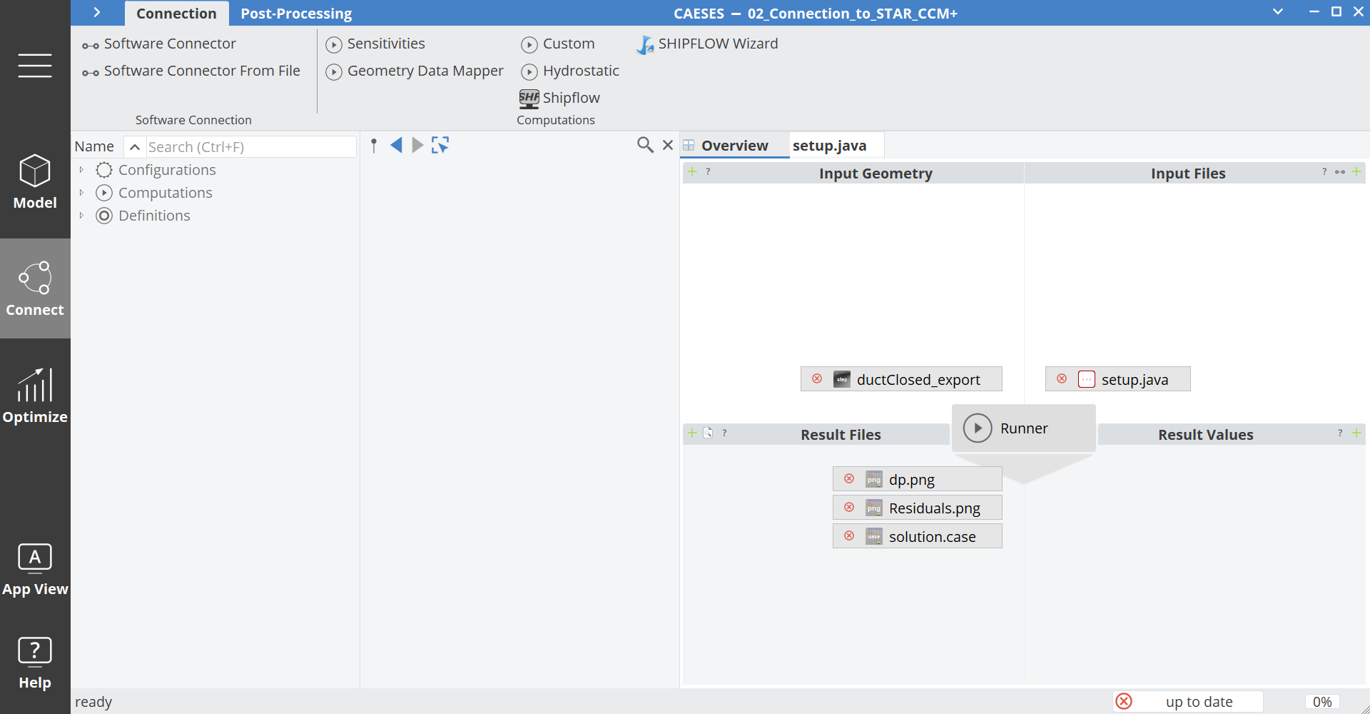The image size is (1370, 714).
Task: Create a Sensitivities computation
Action: click(375, 44)
